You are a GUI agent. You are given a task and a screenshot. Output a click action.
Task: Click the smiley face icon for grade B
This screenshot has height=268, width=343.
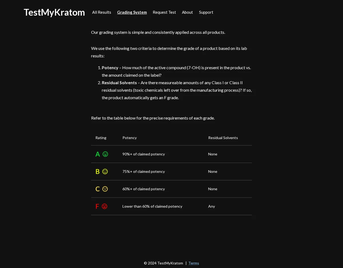[105, 171]
